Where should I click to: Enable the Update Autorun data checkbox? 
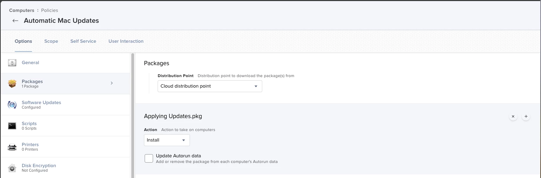click(149, 158)
